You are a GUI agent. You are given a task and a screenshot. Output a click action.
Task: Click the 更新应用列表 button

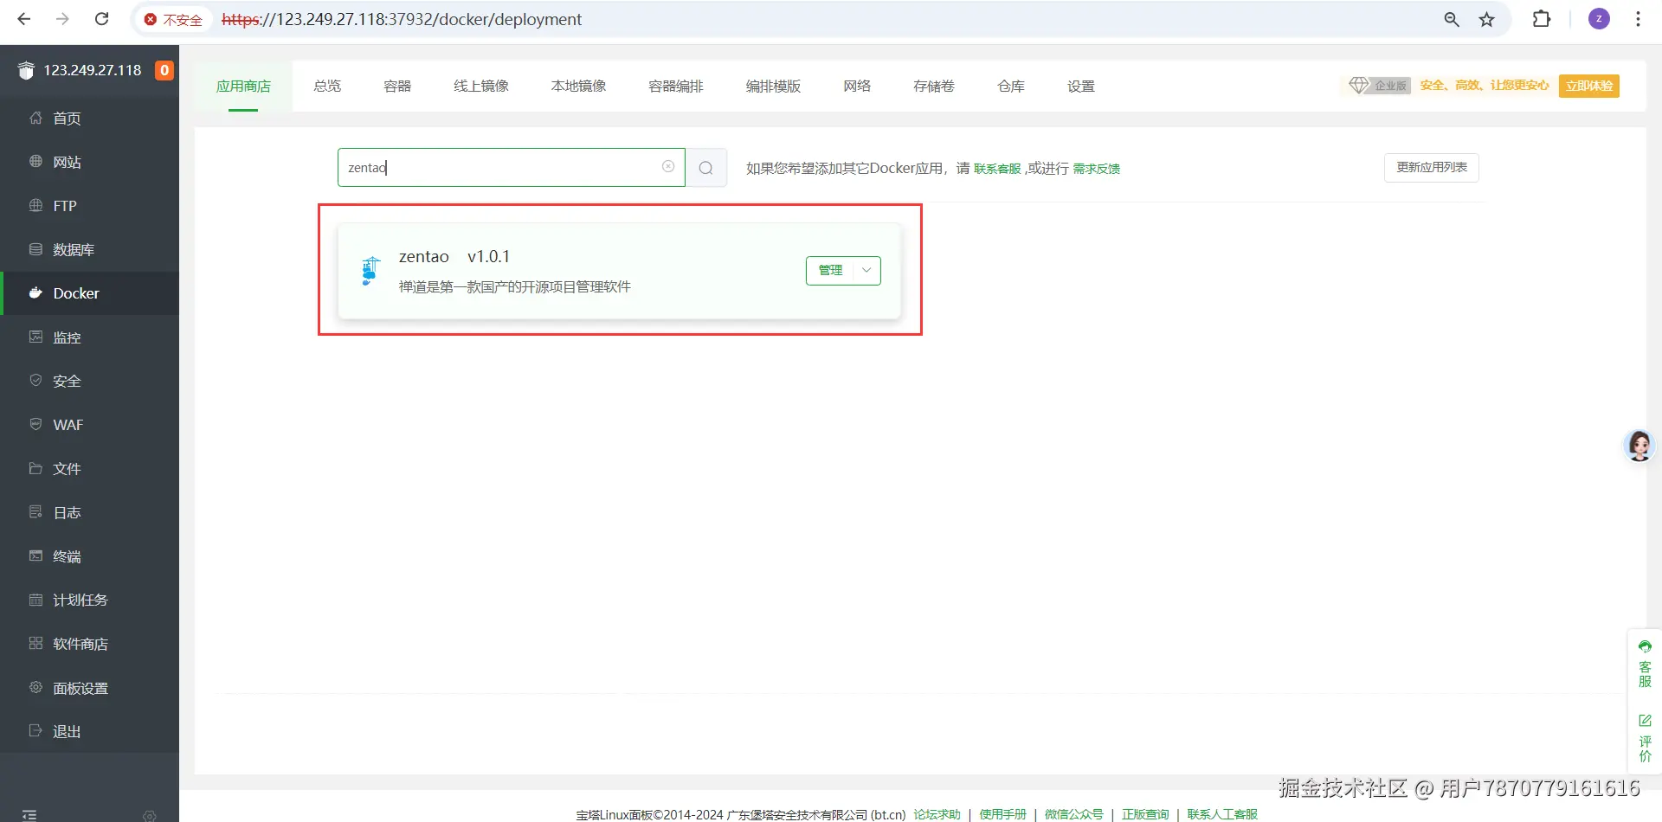[1432, 167]
